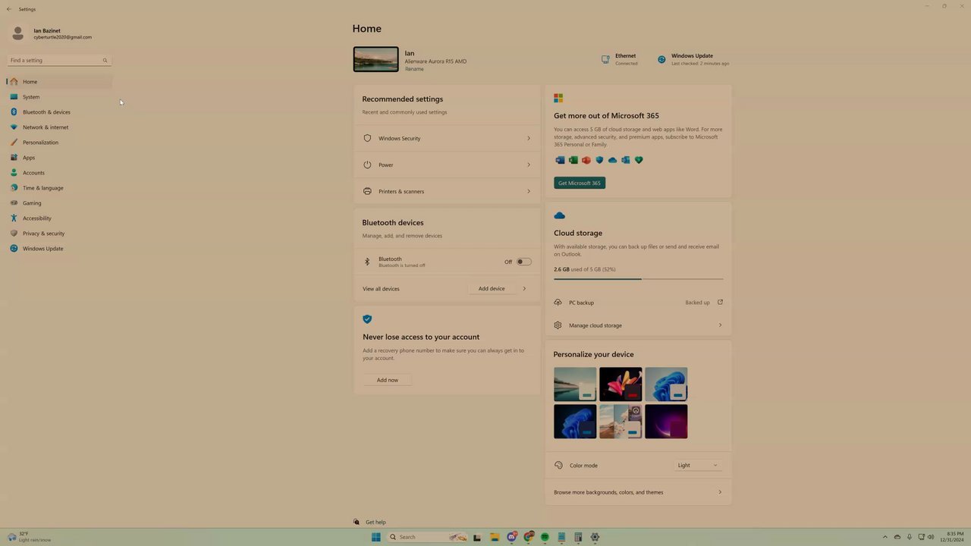Viewport: 971px width, 546px height.
Task: Click the cloud storage usage bar
Action: tap(638, 279)
